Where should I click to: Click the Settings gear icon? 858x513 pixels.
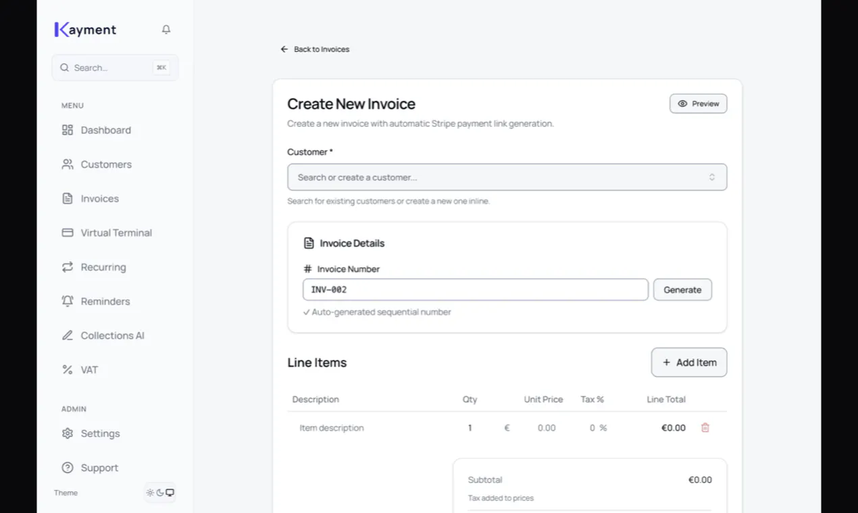click(x=68, y=433)
